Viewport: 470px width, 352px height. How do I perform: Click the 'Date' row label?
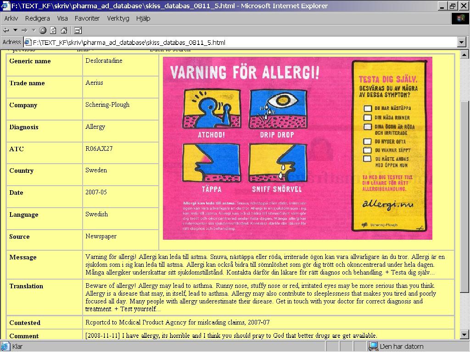(16, 192)
